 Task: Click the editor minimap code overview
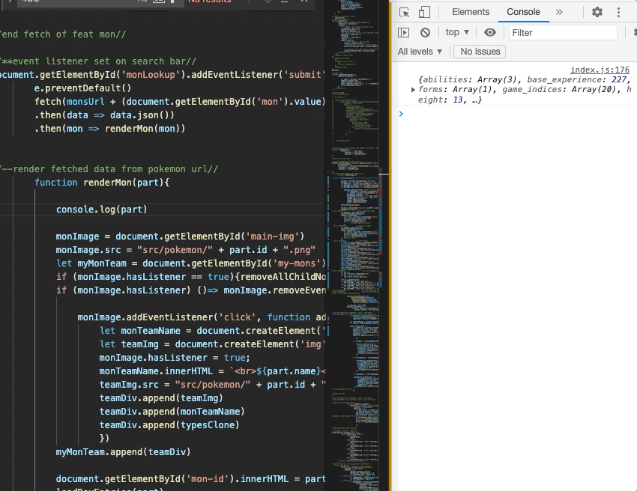pyautogui.click(x=354, y=246)
